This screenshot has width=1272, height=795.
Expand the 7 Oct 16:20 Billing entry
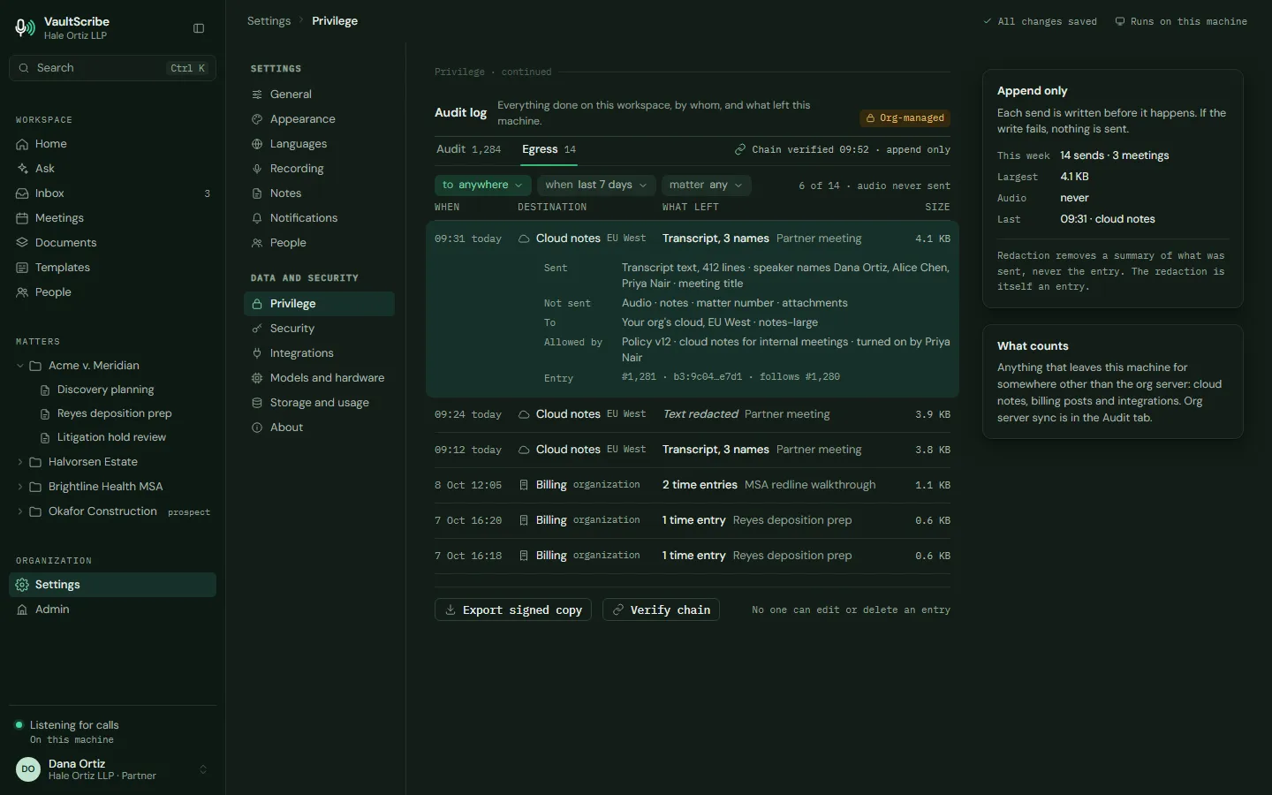[x=693, y=520]
